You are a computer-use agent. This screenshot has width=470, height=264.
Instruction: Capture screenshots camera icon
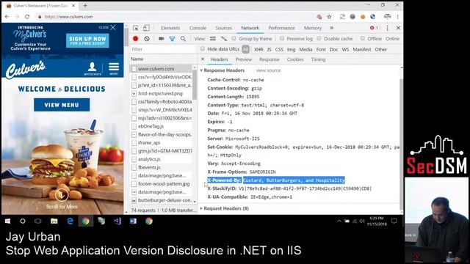pos(162,39)
